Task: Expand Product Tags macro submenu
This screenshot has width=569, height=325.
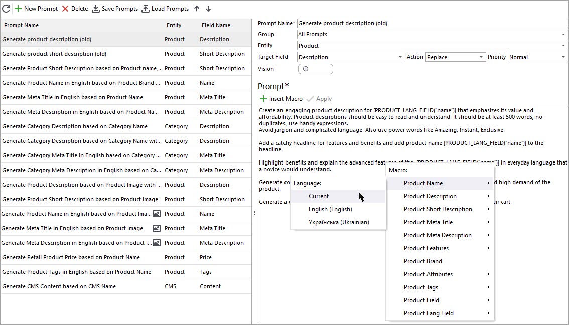Action: (x=440, y=287)
